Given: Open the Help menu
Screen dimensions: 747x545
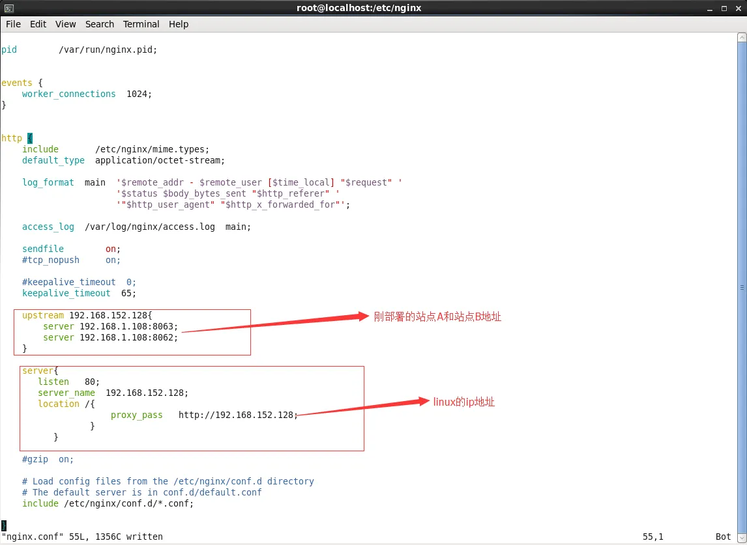Looking at the screenshot, I should tap(179, 24).
